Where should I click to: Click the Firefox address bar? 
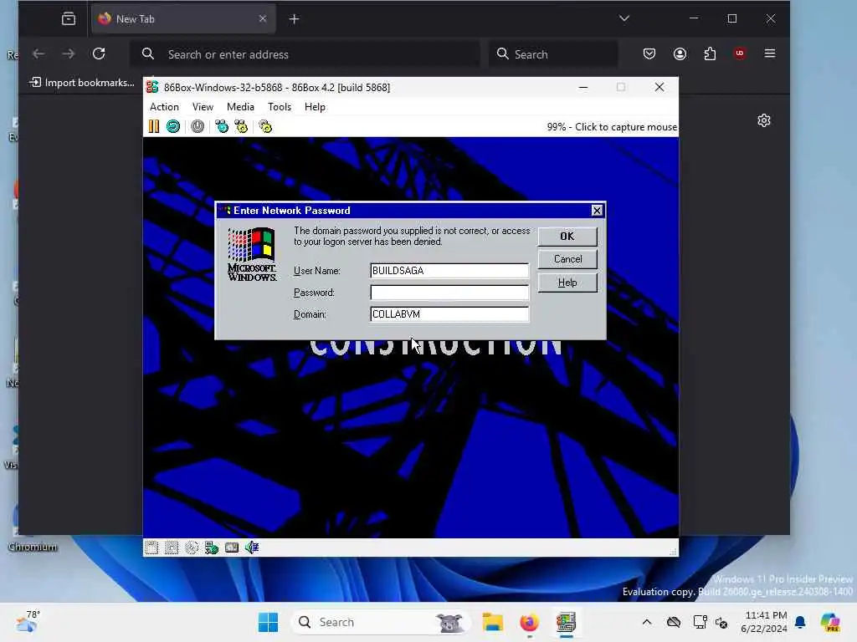coord(305,54)
